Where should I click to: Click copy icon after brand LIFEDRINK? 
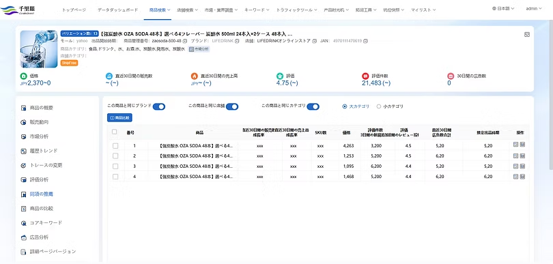(237, 41)
